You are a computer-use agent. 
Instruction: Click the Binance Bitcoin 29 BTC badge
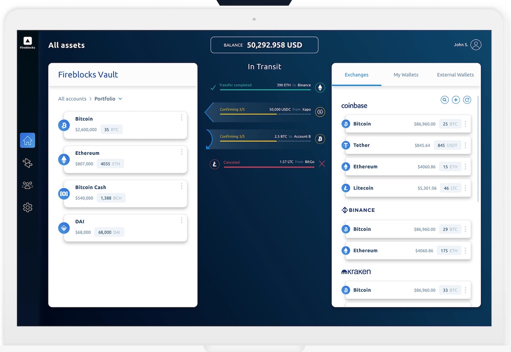coord(450,229)
